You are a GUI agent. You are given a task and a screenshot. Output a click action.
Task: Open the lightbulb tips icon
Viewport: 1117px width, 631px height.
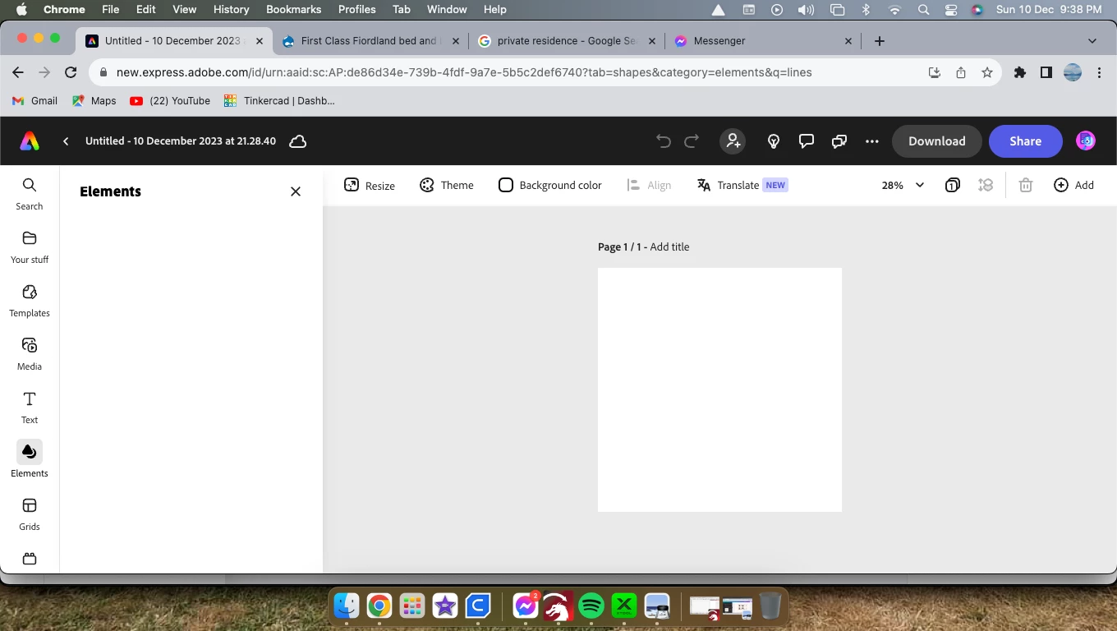[773, 141]
